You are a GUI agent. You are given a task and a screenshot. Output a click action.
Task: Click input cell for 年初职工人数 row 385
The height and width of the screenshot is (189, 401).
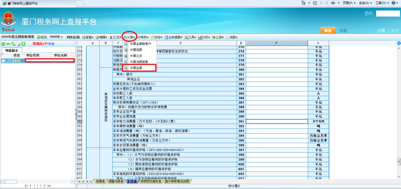coord(277,93)
